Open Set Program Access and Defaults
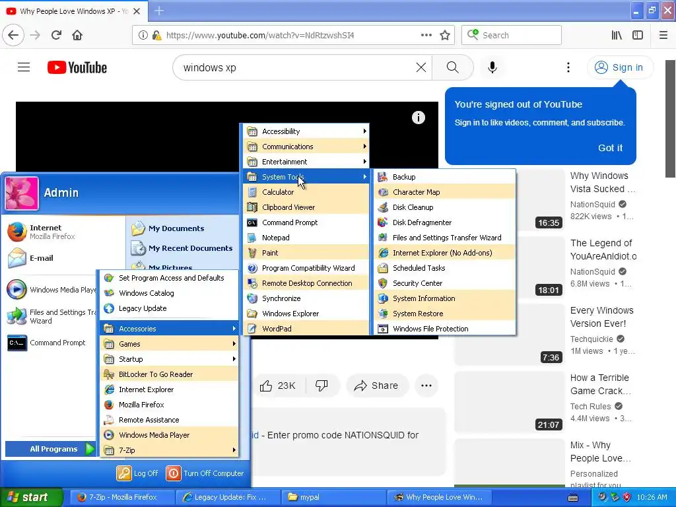Screen dimensions: 676x507 pyautogui.click(x=169, y=278)
